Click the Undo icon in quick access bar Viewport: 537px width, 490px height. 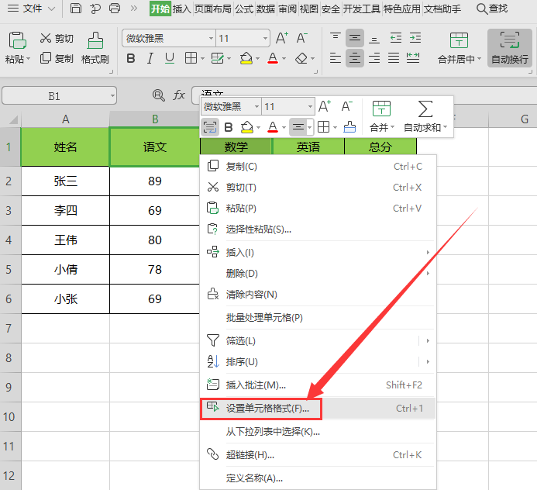click(95, 9)
